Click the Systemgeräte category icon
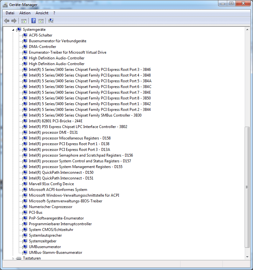This screenshot has width=253, height=270. coord(19,30)
